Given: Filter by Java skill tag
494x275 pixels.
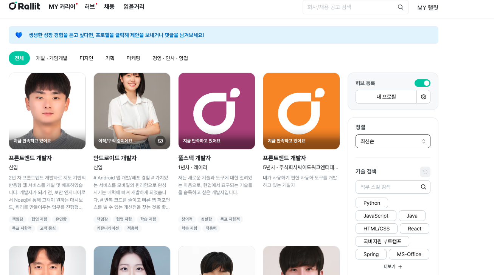Looking at the screenshot, I should click(x=412, y=216).
